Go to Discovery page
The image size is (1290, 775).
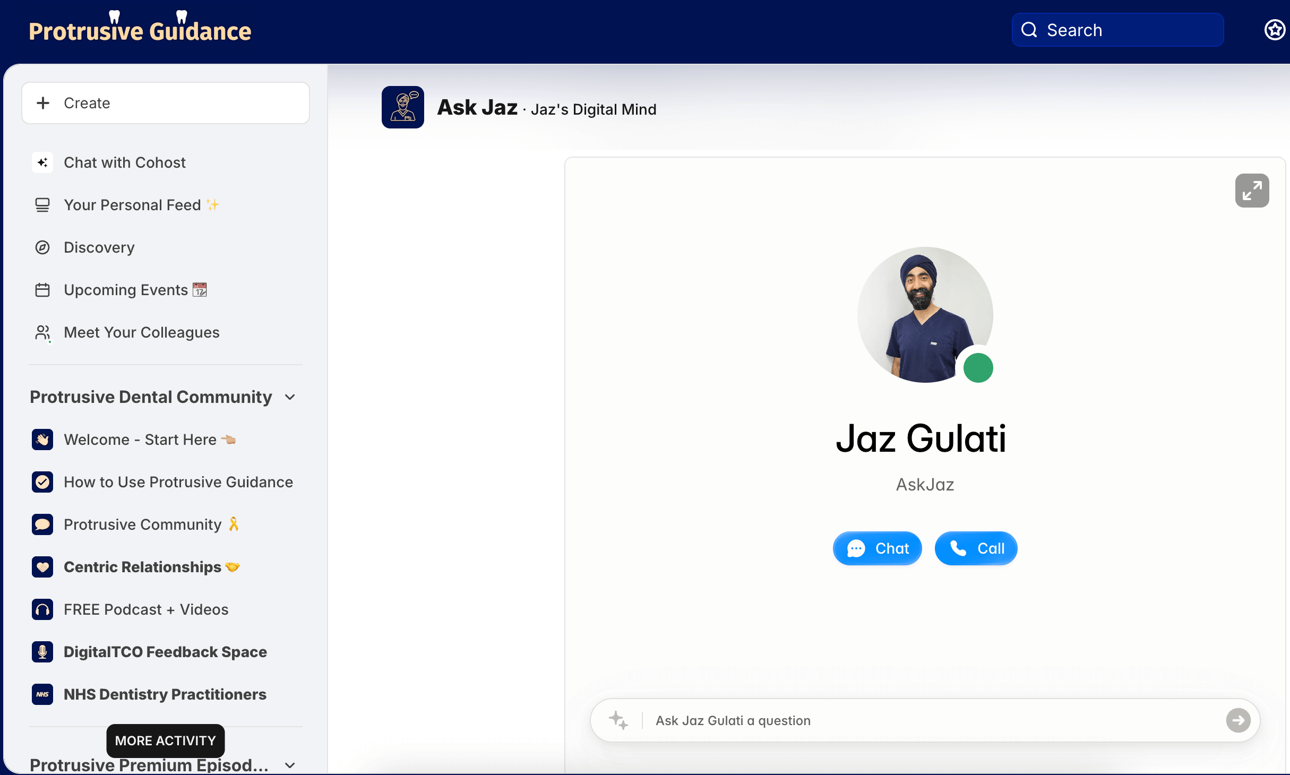[99, 247]
